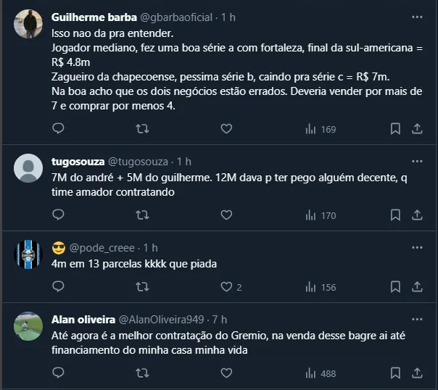The height and width of the screenshot is (390, 438).
Task: View the 488 views analytics on Alan's tweet
Action: pyautogui.click(x=320, y=373)
